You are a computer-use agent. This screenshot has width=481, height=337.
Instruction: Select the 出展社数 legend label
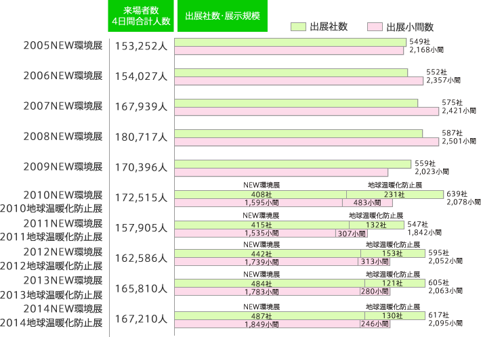pos(329,26)
